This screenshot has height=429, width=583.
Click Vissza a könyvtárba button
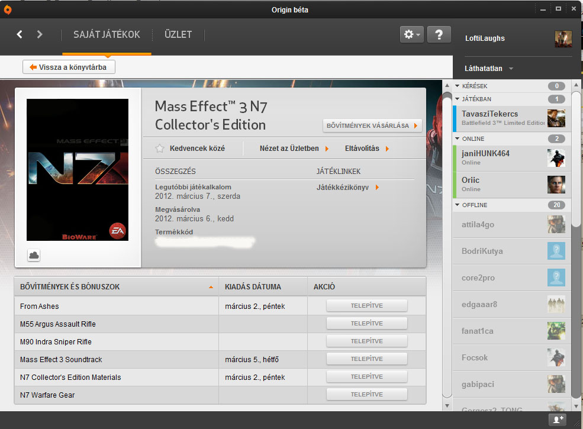point(69,67)
